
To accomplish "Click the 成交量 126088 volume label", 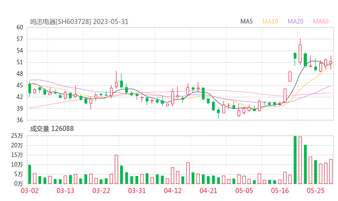I will (52, 129).
